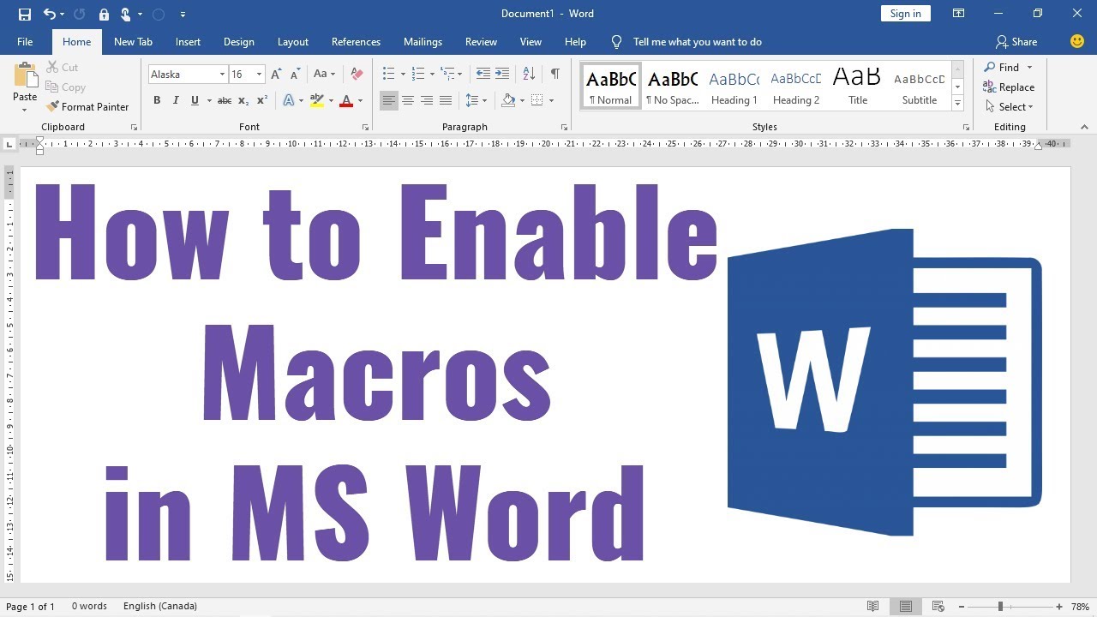Screen dimensions: 1097x617
Task: Decrease the paragraph indent
Action: 483,74
